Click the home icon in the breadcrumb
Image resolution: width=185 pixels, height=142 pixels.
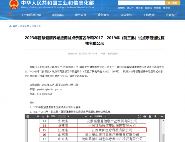click(x=10, y=26)
